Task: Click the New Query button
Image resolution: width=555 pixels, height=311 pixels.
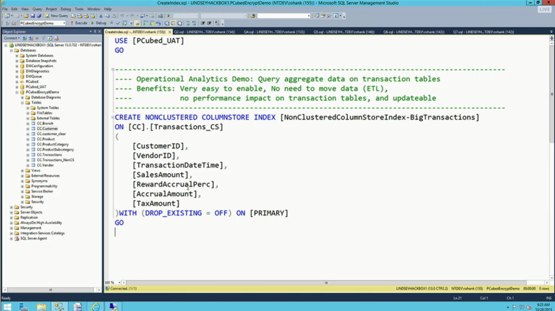Action: point(56,16)
